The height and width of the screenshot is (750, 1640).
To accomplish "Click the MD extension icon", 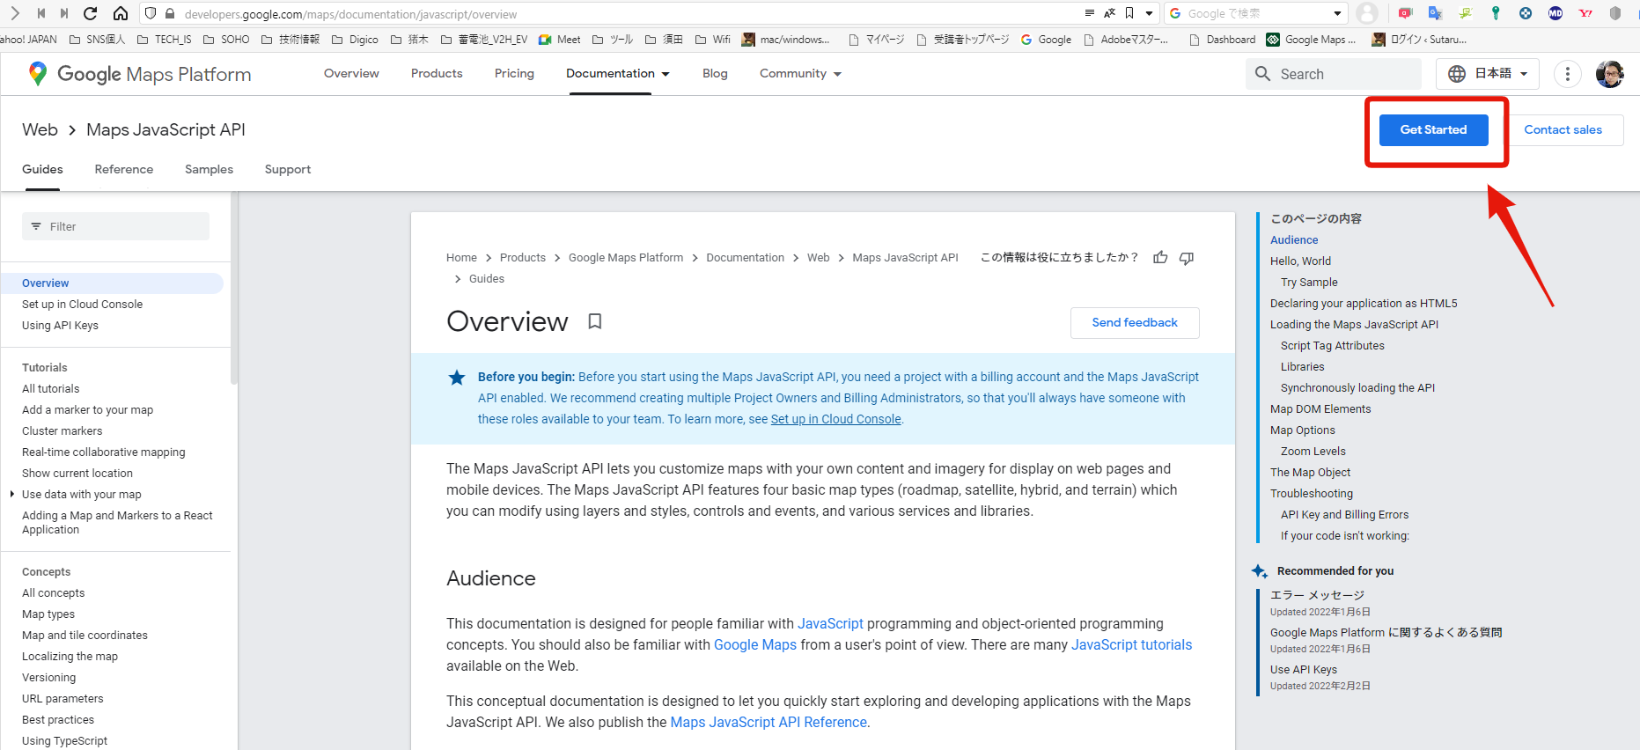I will pyautogui.click(x=1555, y=13).
